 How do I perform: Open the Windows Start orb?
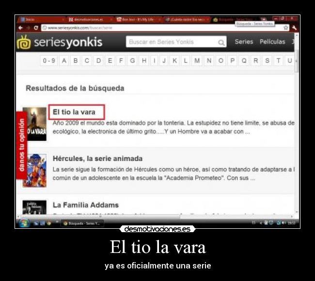pos(24,223)
